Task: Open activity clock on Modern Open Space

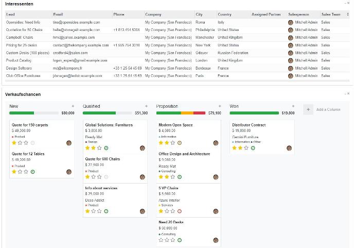Action: [180, 143]
